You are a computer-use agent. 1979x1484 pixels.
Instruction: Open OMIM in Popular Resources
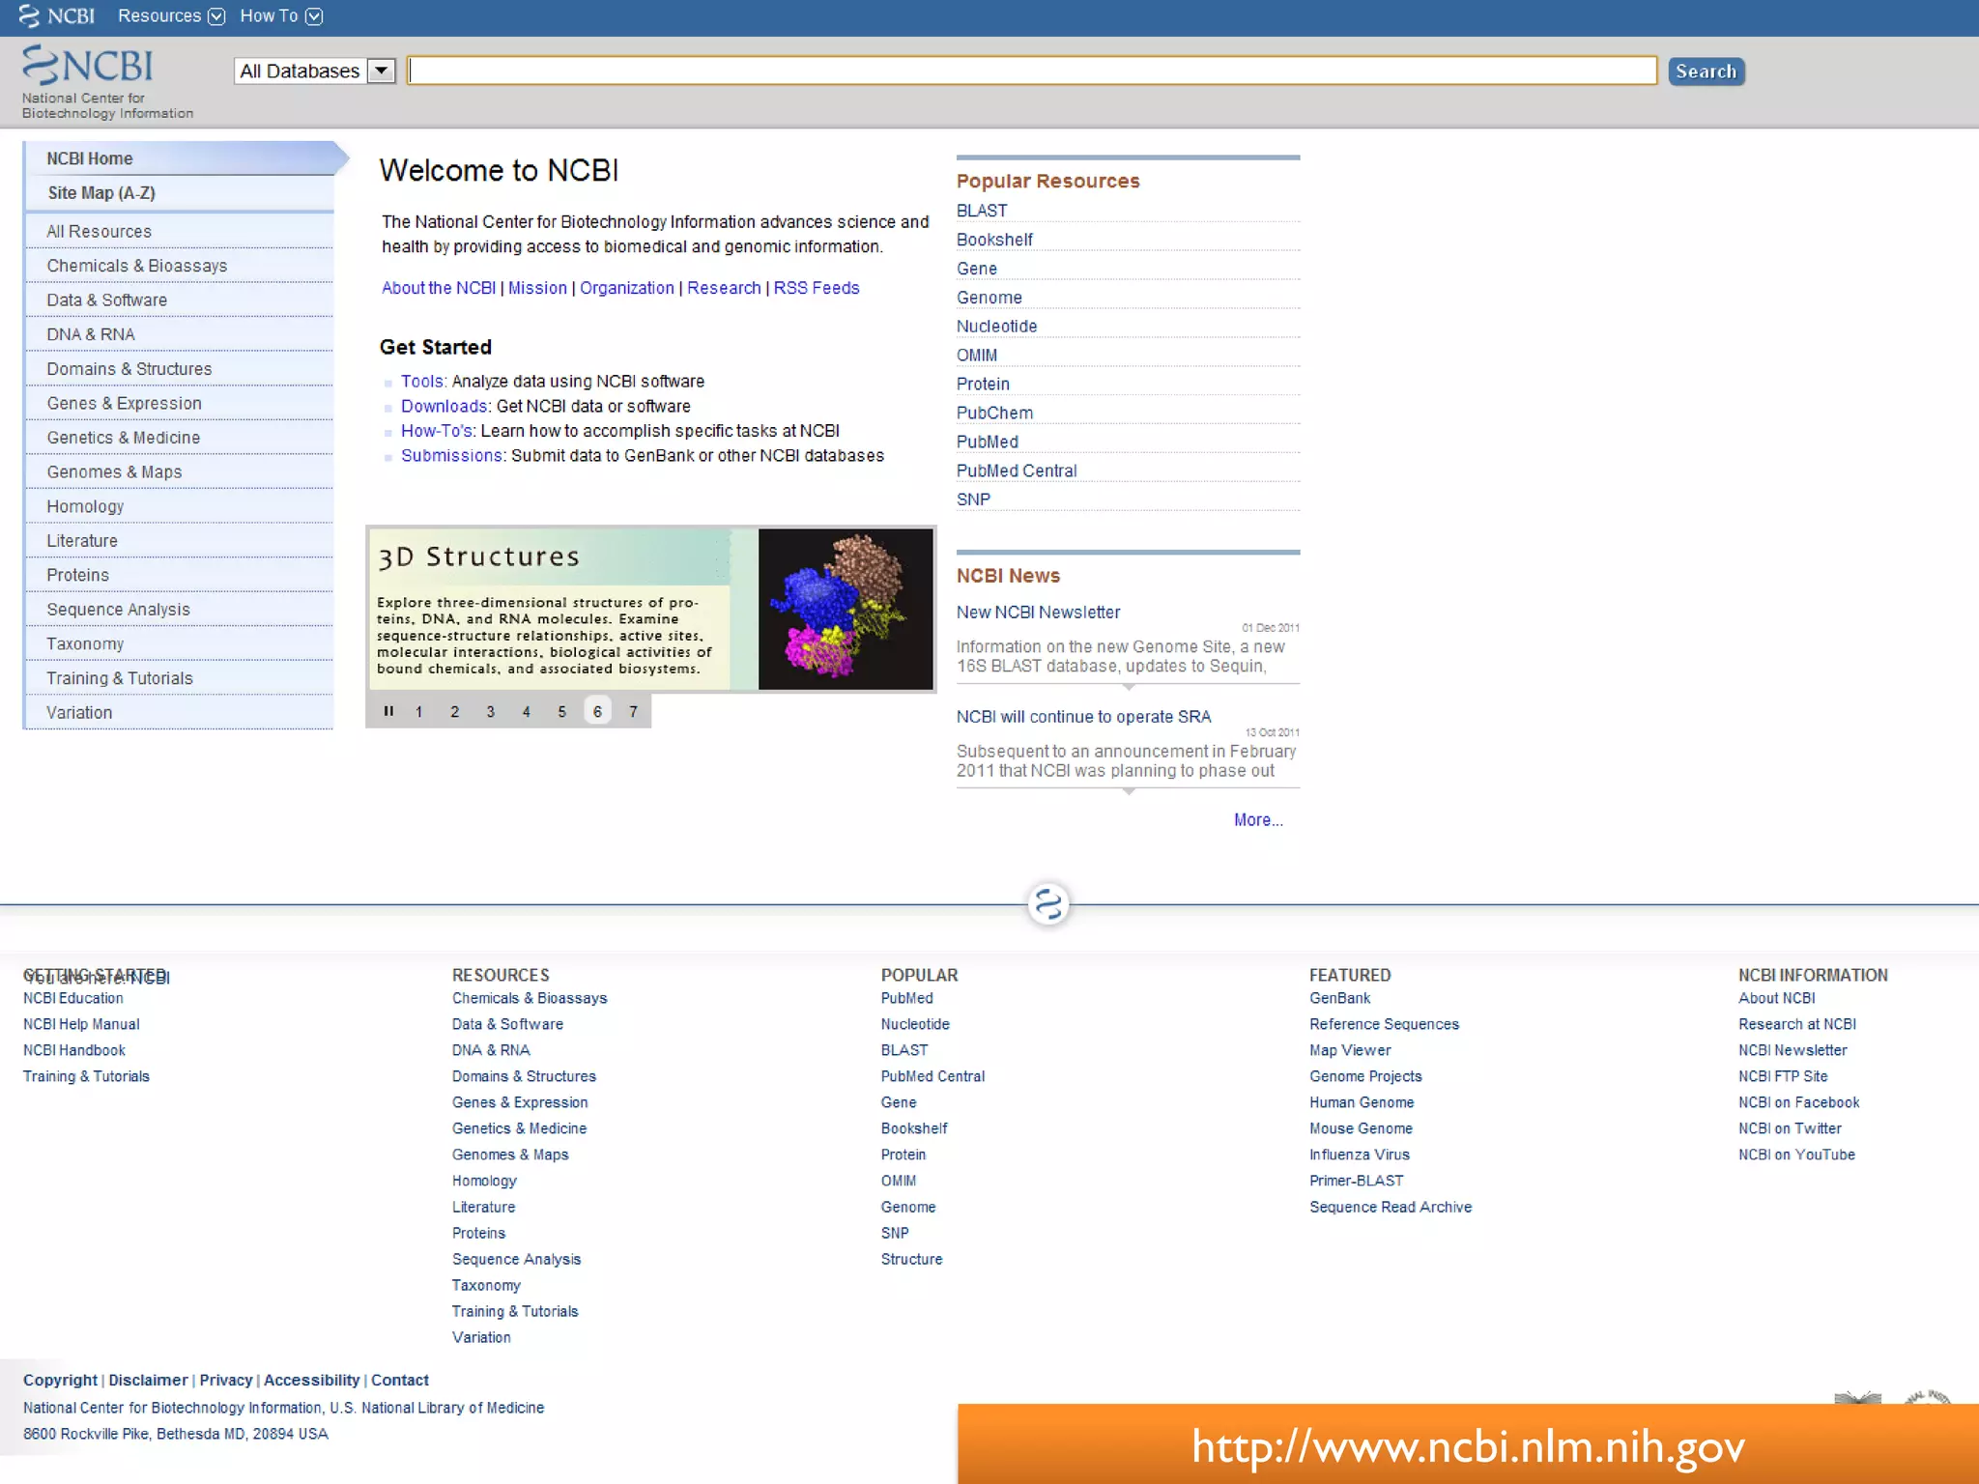click(977, 356)
